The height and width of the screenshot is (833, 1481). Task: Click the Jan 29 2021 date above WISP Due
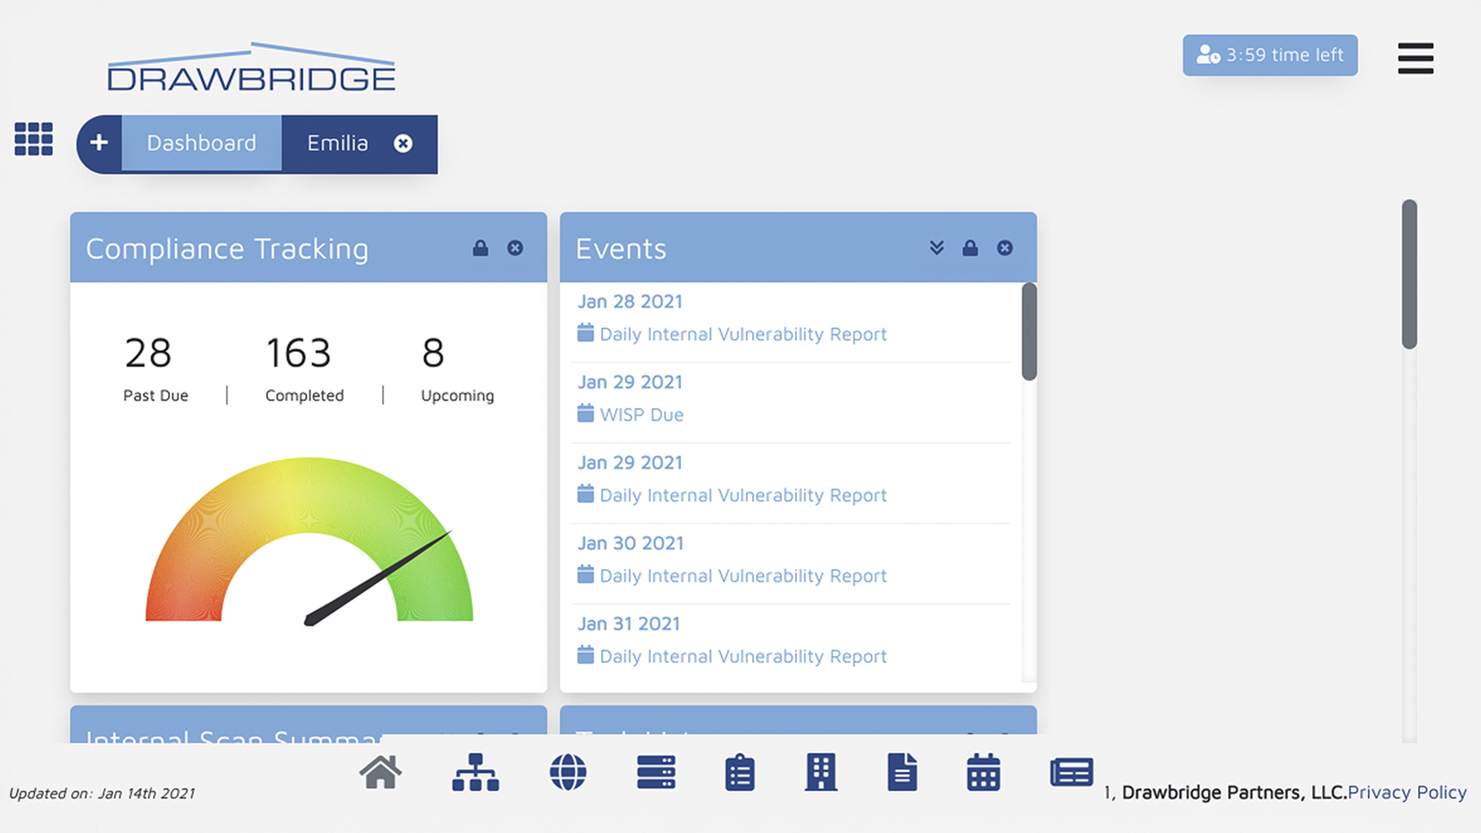(x=630, y=382)
